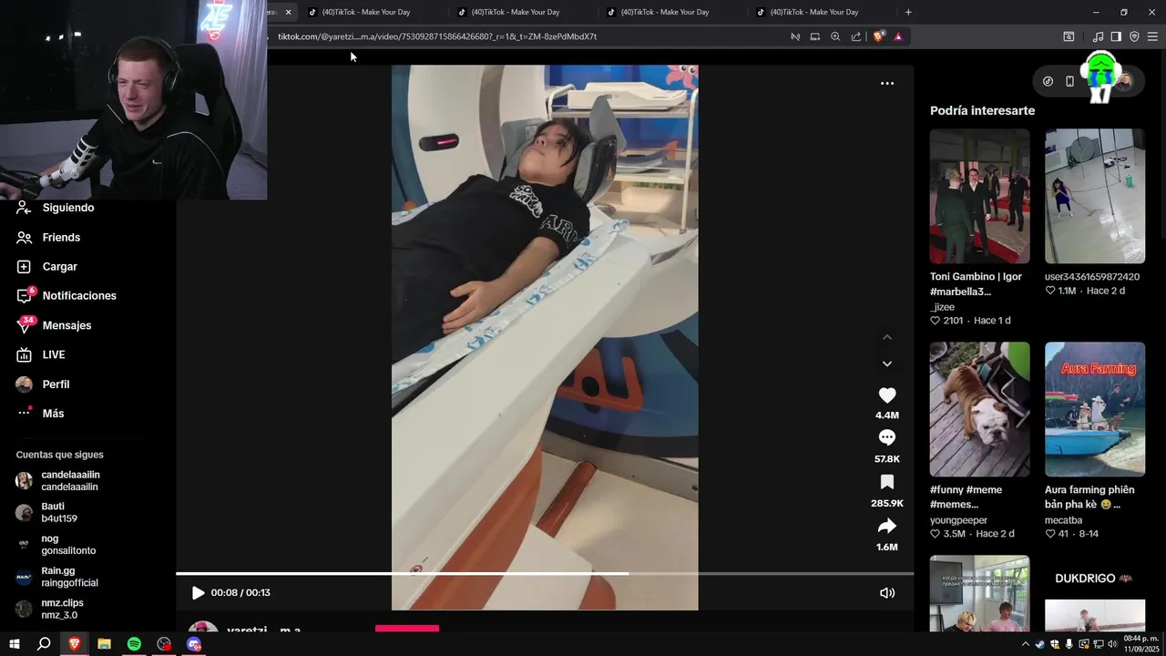Like the video with the heart icon
Screen dimensions: 1166x656
click(x=887, y=395)
